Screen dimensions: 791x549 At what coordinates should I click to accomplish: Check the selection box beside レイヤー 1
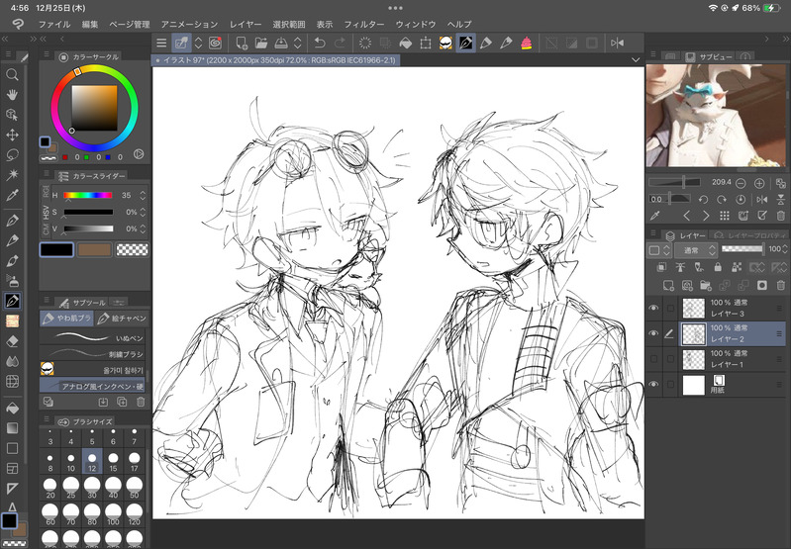670,359
